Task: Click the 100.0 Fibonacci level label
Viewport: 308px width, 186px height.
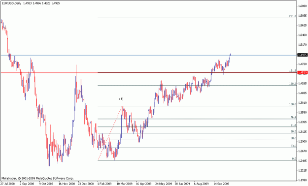Action: coord(293,104)
